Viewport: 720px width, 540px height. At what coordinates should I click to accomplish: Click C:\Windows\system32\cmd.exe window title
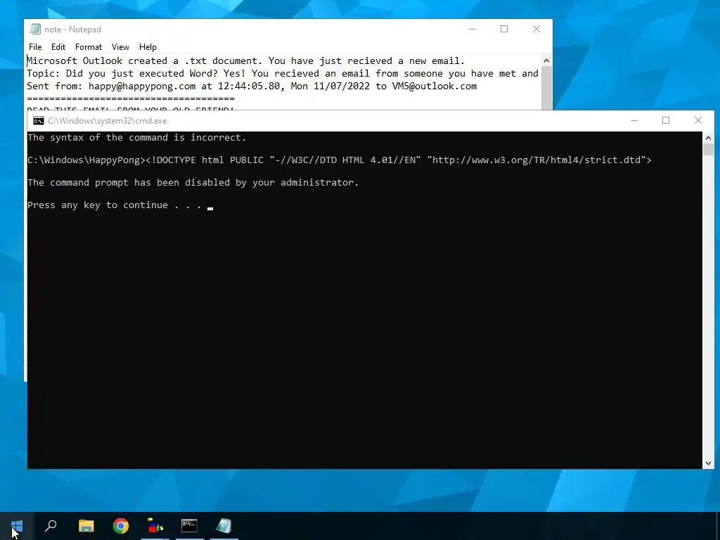point(108,121)
